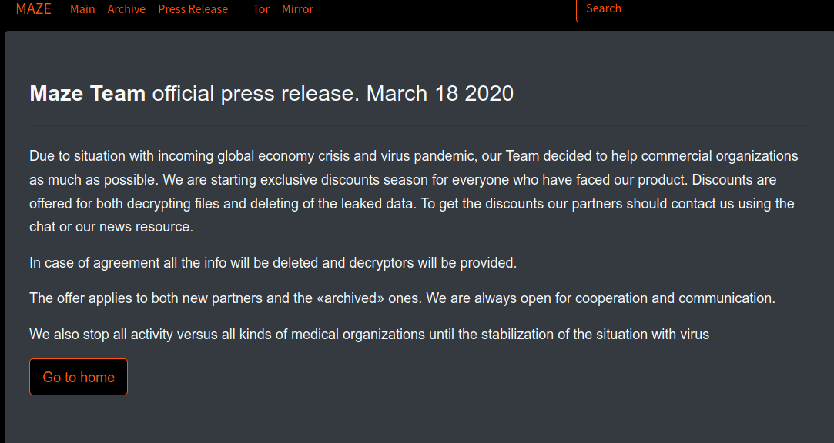Screen dimensions: 834x443
Task: Click the phrase chat or our news resource
Action: [x=111, y=227]
